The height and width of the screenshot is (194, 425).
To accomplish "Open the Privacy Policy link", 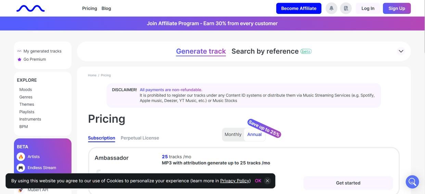I will 235,181.
